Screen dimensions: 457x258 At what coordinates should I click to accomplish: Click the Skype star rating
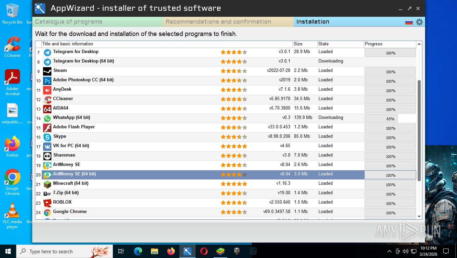pos(234,137)
